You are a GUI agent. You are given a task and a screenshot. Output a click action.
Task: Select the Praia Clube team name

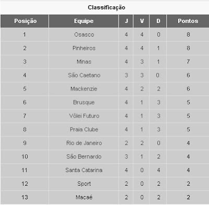(x=84, y=129)
